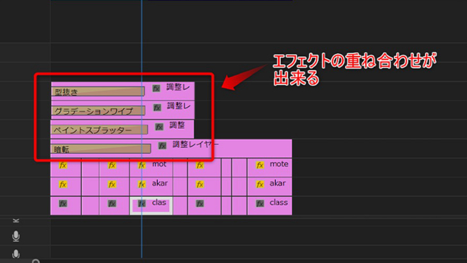Select the 型抜き effect label bar
This screenshot has height=263, width=467.
click(98, 92)
